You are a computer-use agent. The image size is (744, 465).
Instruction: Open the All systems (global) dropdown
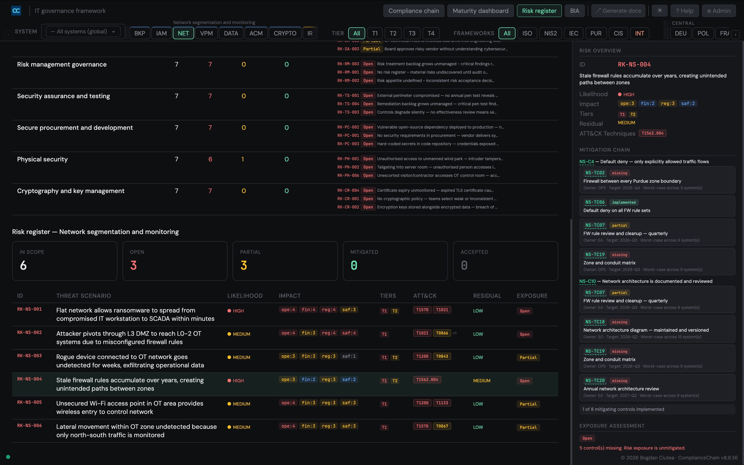tap(82, 31)
